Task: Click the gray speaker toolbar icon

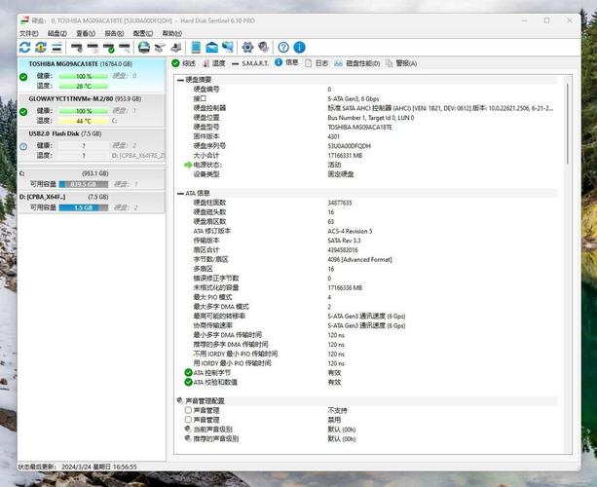Action: 263,47
